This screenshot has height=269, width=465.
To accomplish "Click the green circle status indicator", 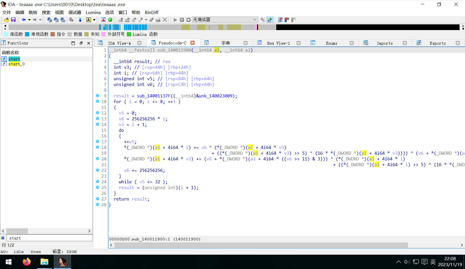I will coord(110,20).
